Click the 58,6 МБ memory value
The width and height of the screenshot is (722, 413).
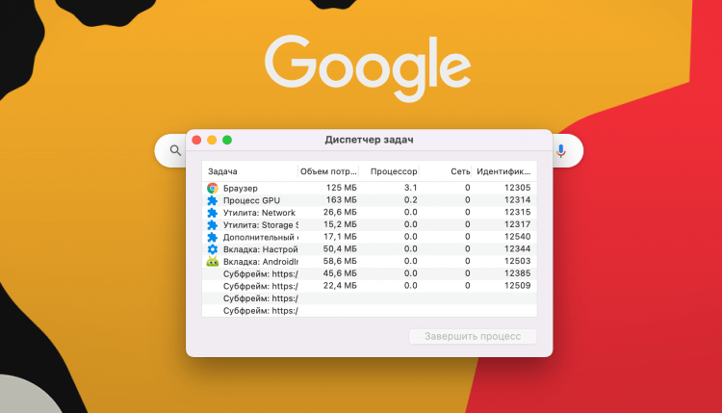click(340, 261)
